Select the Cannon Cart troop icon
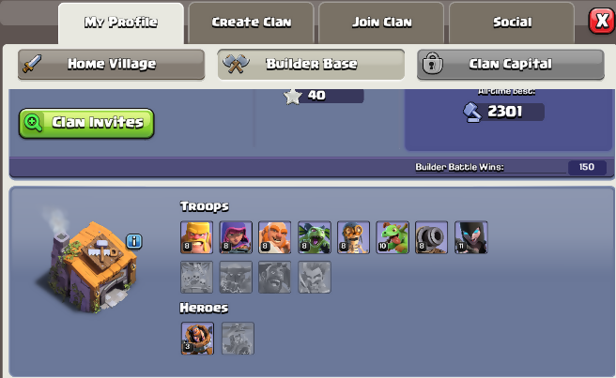This screenshot has height=378, width=616. click(x=431, y=237)
